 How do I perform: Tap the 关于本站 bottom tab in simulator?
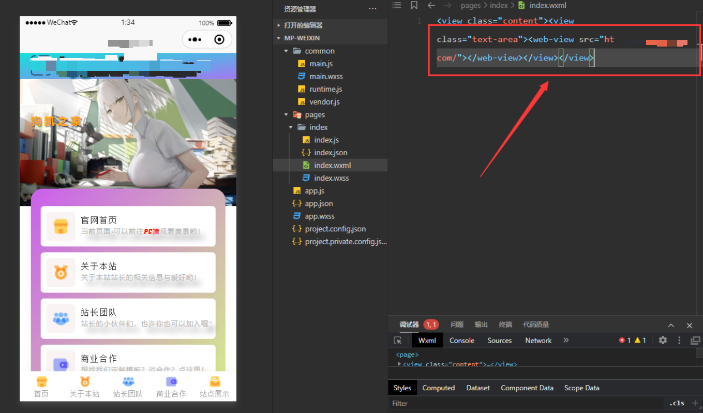coord(84,388)
